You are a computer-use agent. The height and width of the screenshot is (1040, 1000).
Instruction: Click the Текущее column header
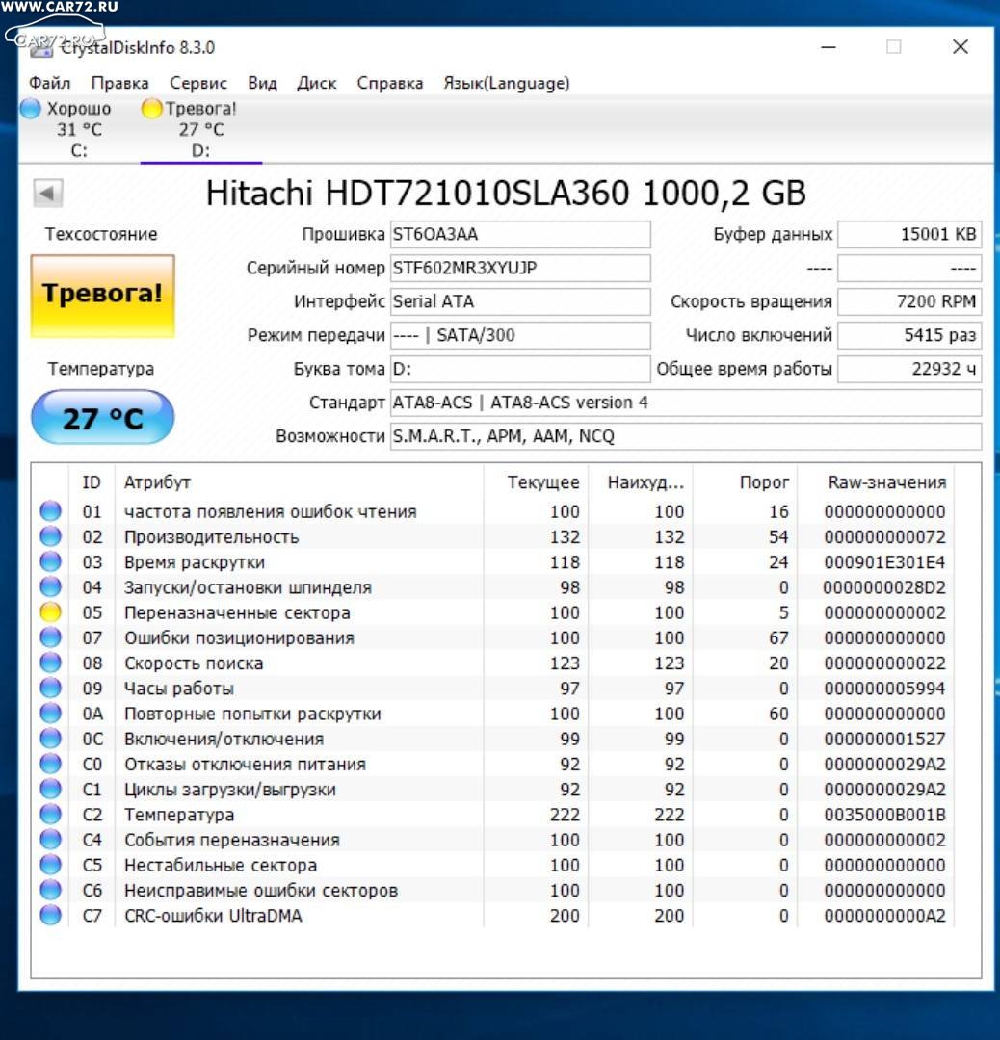coord(543,482)
